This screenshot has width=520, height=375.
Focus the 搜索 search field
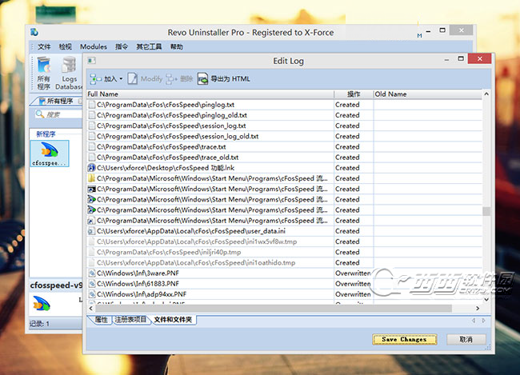pos(60,114)
